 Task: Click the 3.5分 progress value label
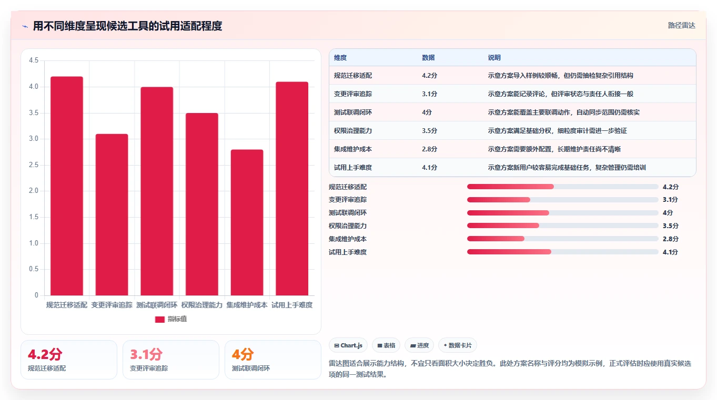coord(671,225)
